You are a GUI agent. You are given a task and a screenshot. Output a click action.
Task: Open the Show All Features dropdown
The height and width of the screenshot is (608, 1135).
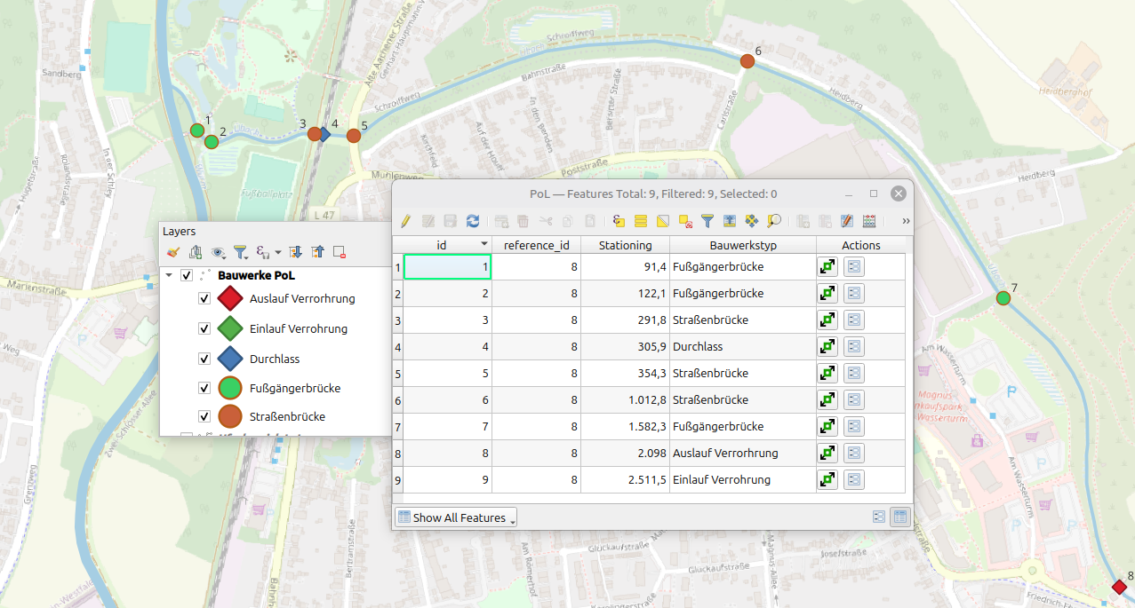455,517
